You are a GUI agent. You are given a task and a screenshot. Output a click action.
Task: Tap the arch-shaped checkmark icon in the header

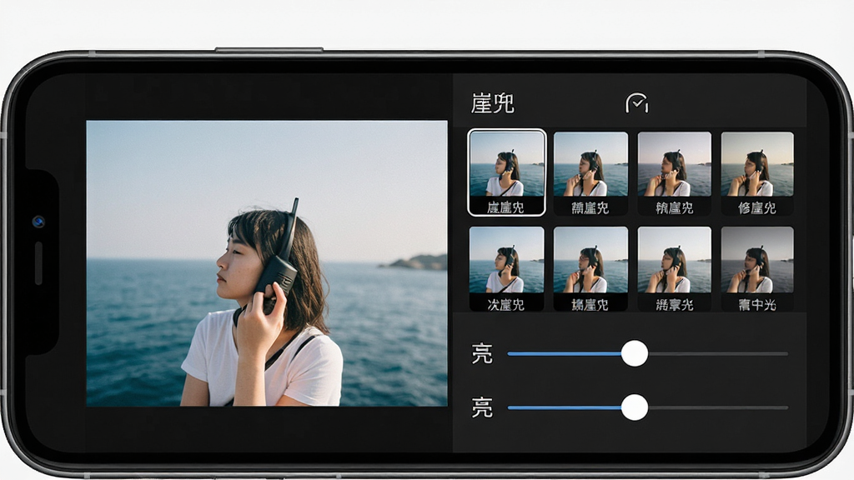coord(636,102)
